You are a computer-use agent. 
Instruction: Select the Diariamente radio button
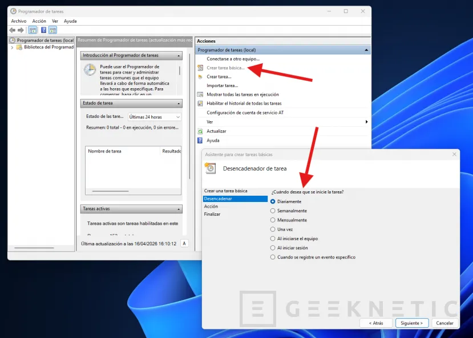273,201
